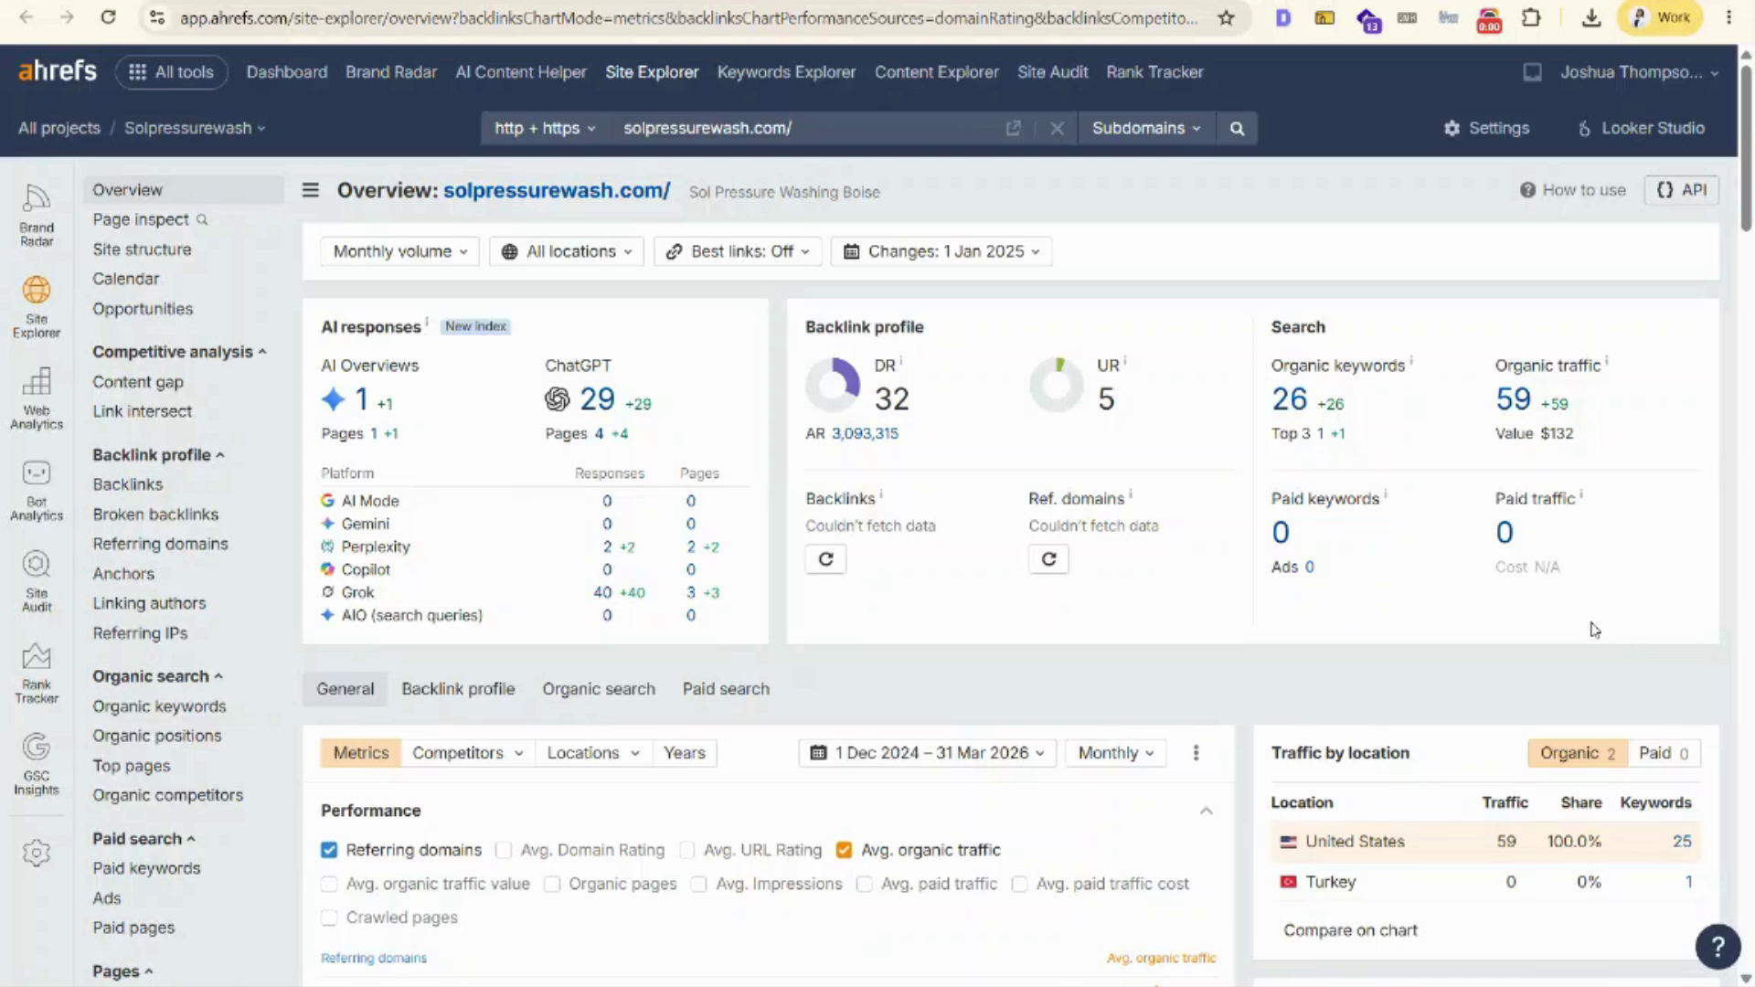Enable the Avg. paid traffic checkbox
The height and width of the screenshot is (987, 1755).
[864, 884]
